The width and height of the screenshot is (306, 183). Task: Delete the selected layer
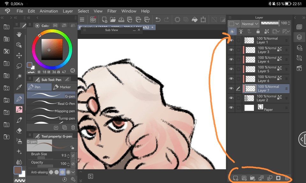click(287, 178)
